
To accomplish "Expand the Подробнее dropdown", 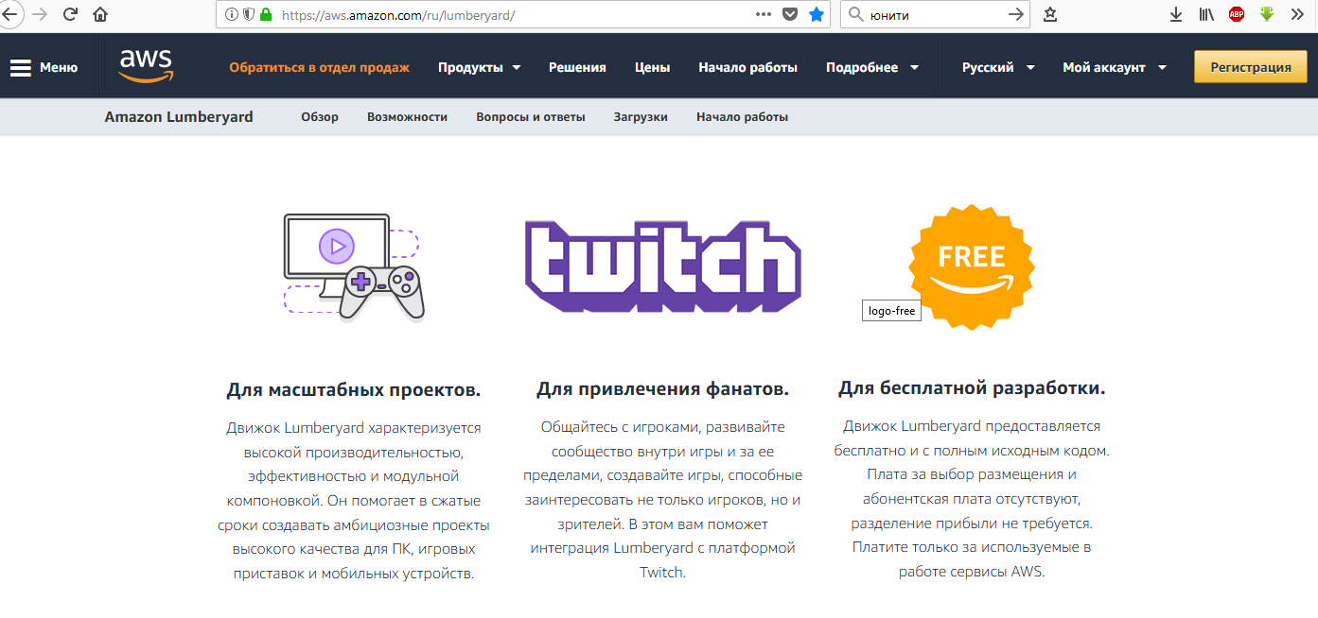I will pos(872,67).
